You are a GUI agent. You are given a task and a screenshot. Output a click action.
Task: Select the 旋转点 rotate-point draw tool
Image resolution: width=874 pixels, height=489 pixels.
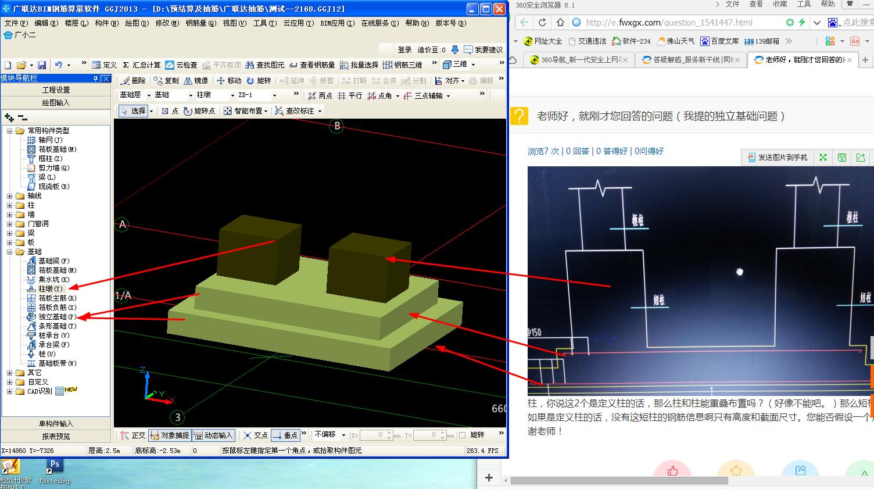click(199, 111)
